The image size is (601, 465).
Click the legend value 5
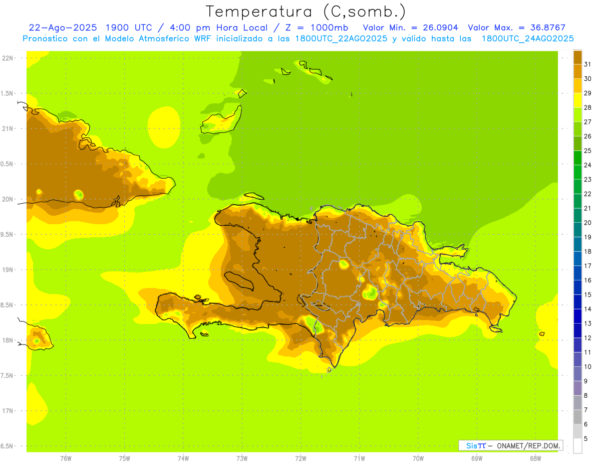click(586, 439)
